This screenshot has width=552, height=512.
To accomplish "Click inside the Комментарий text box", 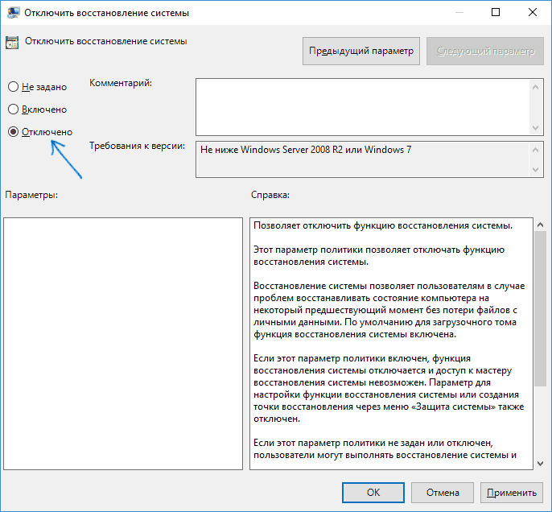I will 362,107.
